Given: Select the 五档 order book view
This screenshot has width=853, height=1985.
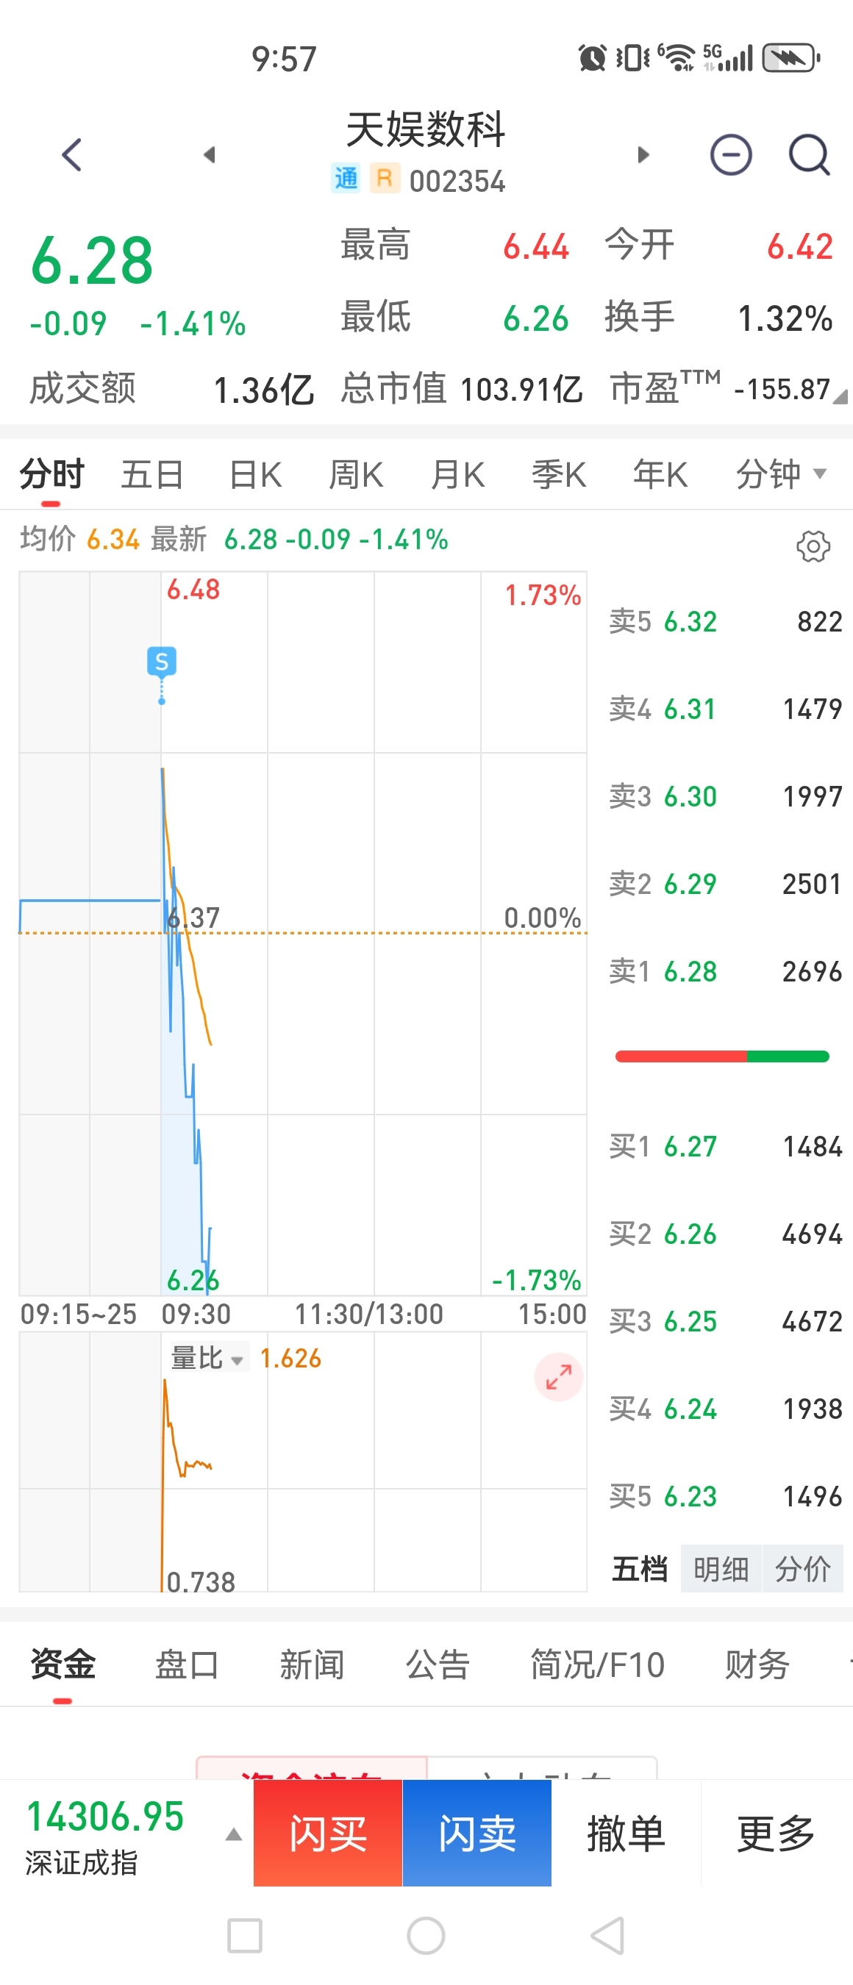Looking at the screenshot, I should point(640,1569).
